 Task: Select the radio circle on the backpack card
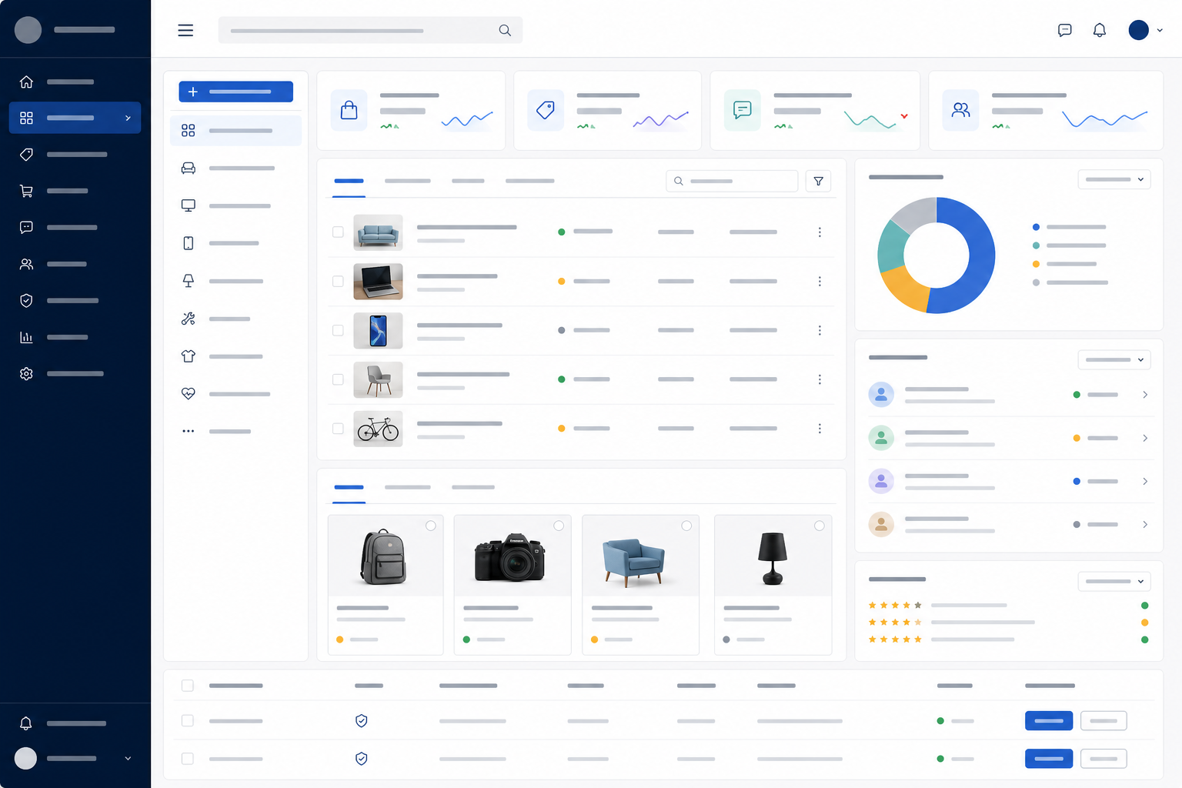431,526
